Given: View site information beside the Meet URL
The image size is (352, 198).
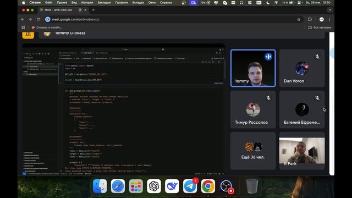Looking at the screenshot, I should click(x=48, y=20).
